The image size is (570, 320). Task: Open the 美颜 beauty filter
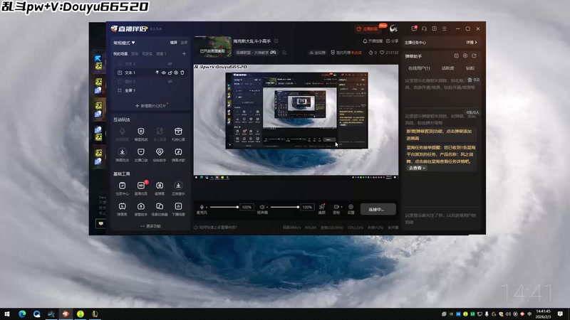(322, 209)
